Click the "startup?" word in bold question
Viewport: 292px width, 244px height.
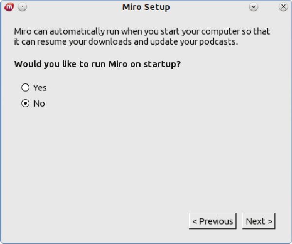pos(162,64)
